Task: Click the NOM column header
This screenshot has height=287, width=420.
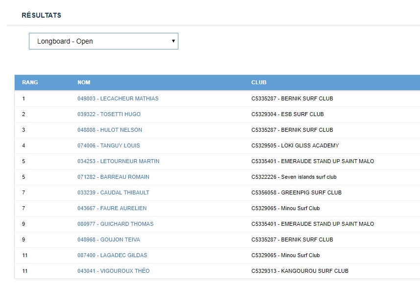Action: point(84,82)
